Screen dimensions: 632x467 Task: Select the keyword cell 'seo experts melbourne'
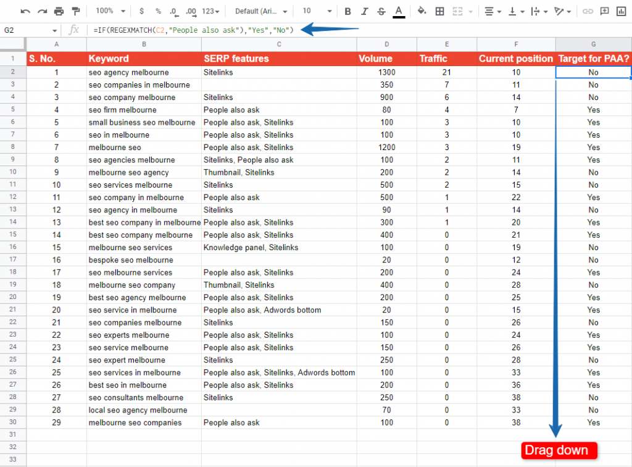(x=144, y=335)
